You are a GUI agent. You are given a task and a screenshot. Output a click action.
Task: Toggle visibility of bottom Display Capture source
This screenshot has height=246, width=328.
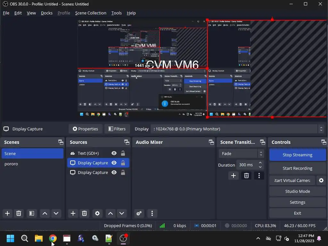[114, 172]
